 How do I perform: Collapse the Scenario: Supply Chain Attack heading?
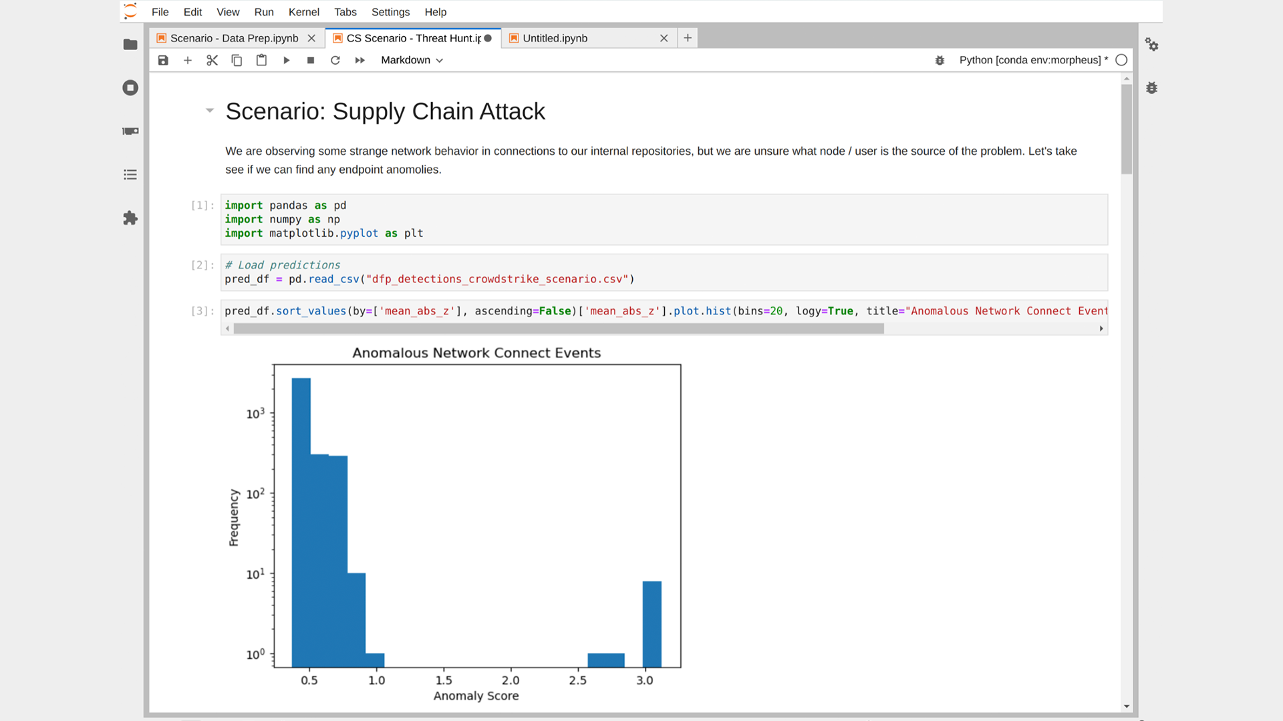coord(210,111)
